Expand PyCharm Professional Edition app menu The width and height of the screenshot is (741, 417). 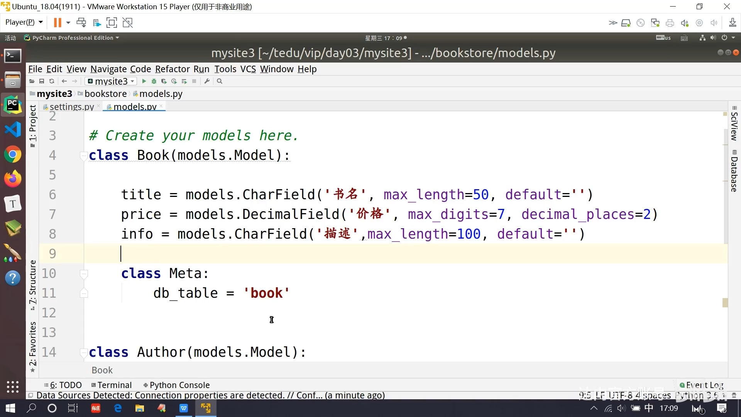point(72,38)
